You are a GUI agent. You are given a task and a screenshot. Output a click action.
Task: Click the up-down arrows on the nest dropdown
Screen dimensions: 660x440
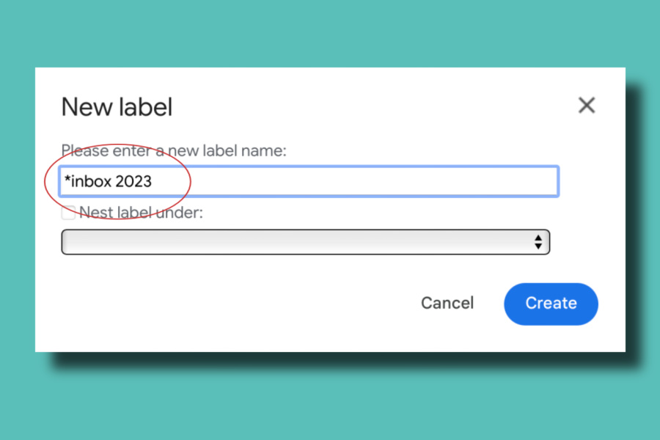click(539, 242)
